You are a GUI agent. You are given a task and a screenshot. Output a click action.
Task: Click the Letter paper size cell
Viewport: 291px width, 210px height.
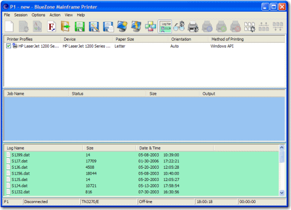tap(120, 46)
